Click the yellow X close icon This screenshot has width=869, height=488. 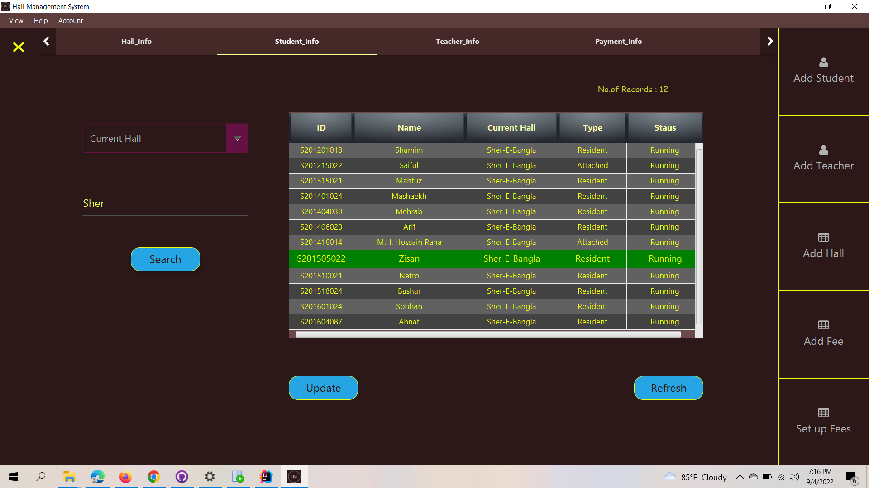[18, 47]
